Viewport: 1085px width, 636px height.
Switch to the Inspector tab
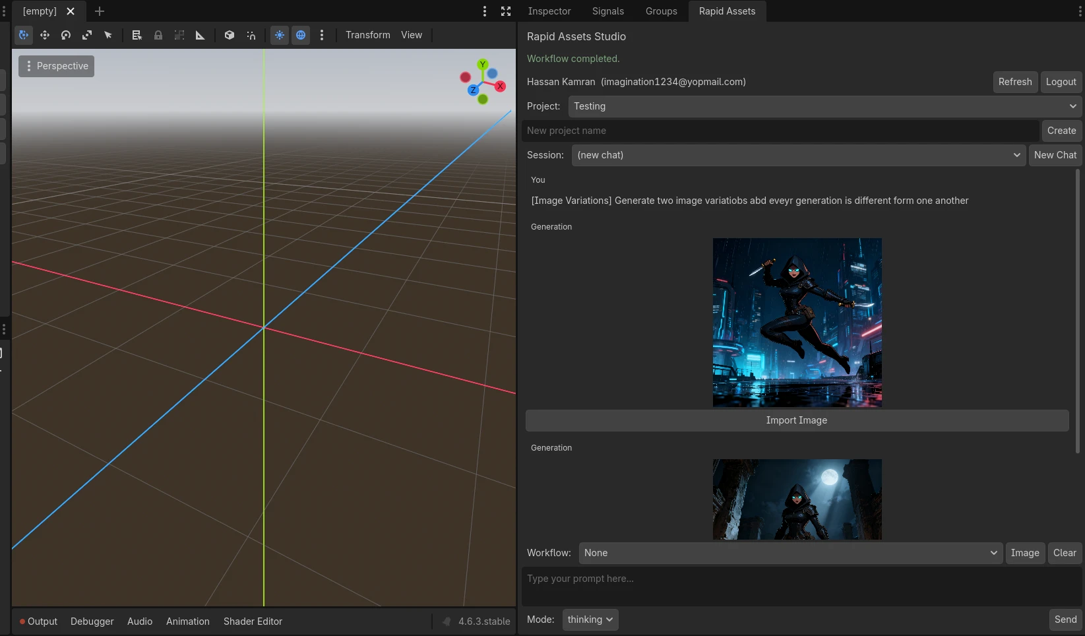pos(549,11)
